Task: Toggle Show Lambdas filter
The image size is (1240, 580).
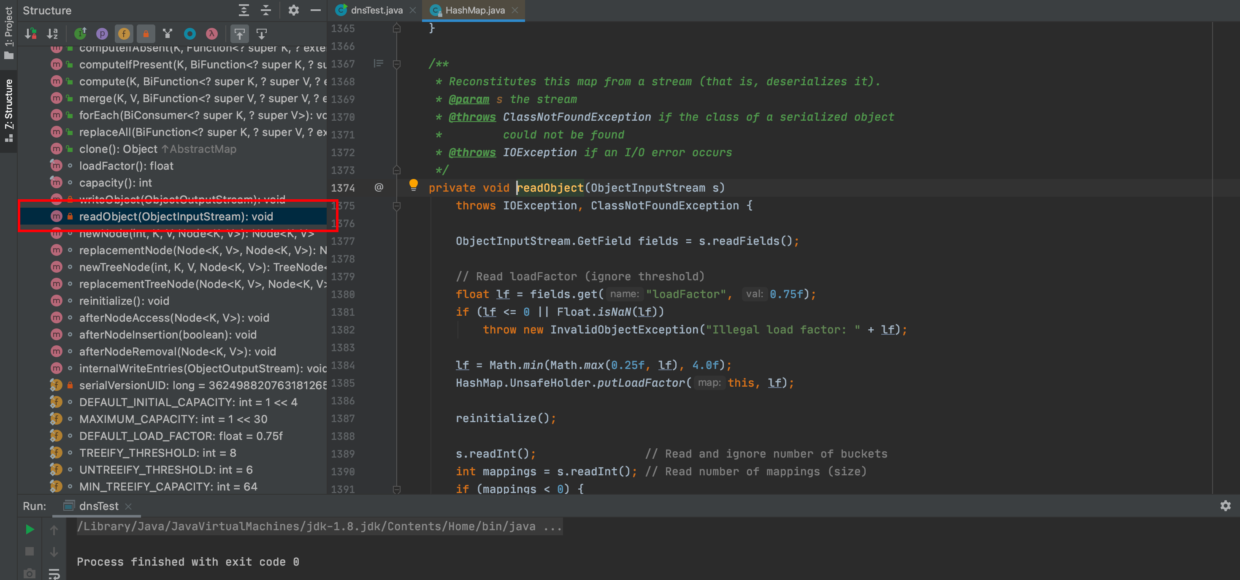Action: pyautogui.click(x=212, y=34)
